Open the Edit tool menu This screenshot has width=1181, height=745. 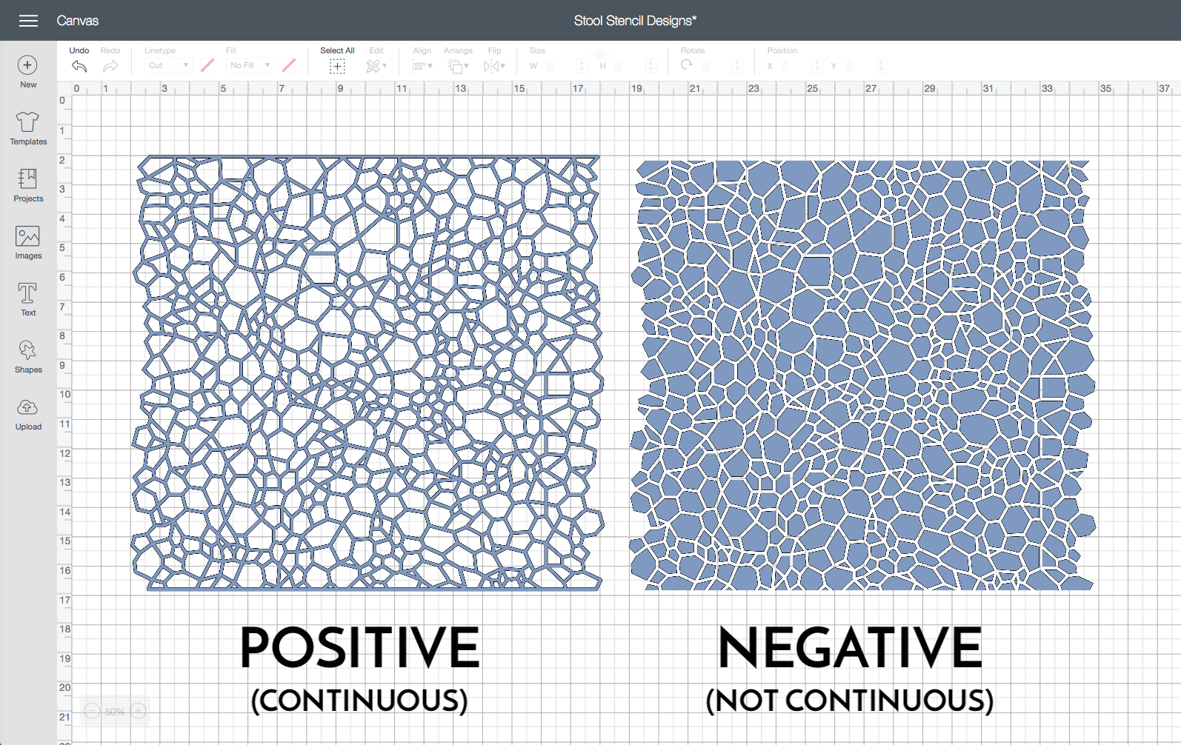pyautogui.click(x=376, y=66)
